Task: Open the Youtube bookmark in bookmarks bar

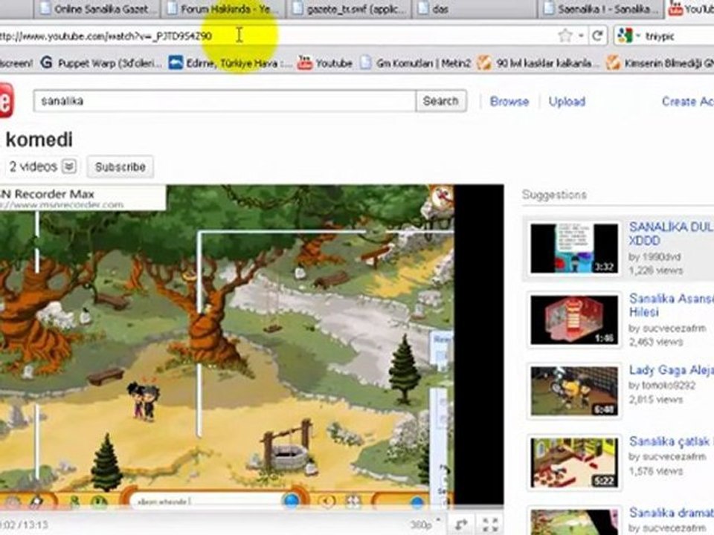Action: tap(325, 62)
